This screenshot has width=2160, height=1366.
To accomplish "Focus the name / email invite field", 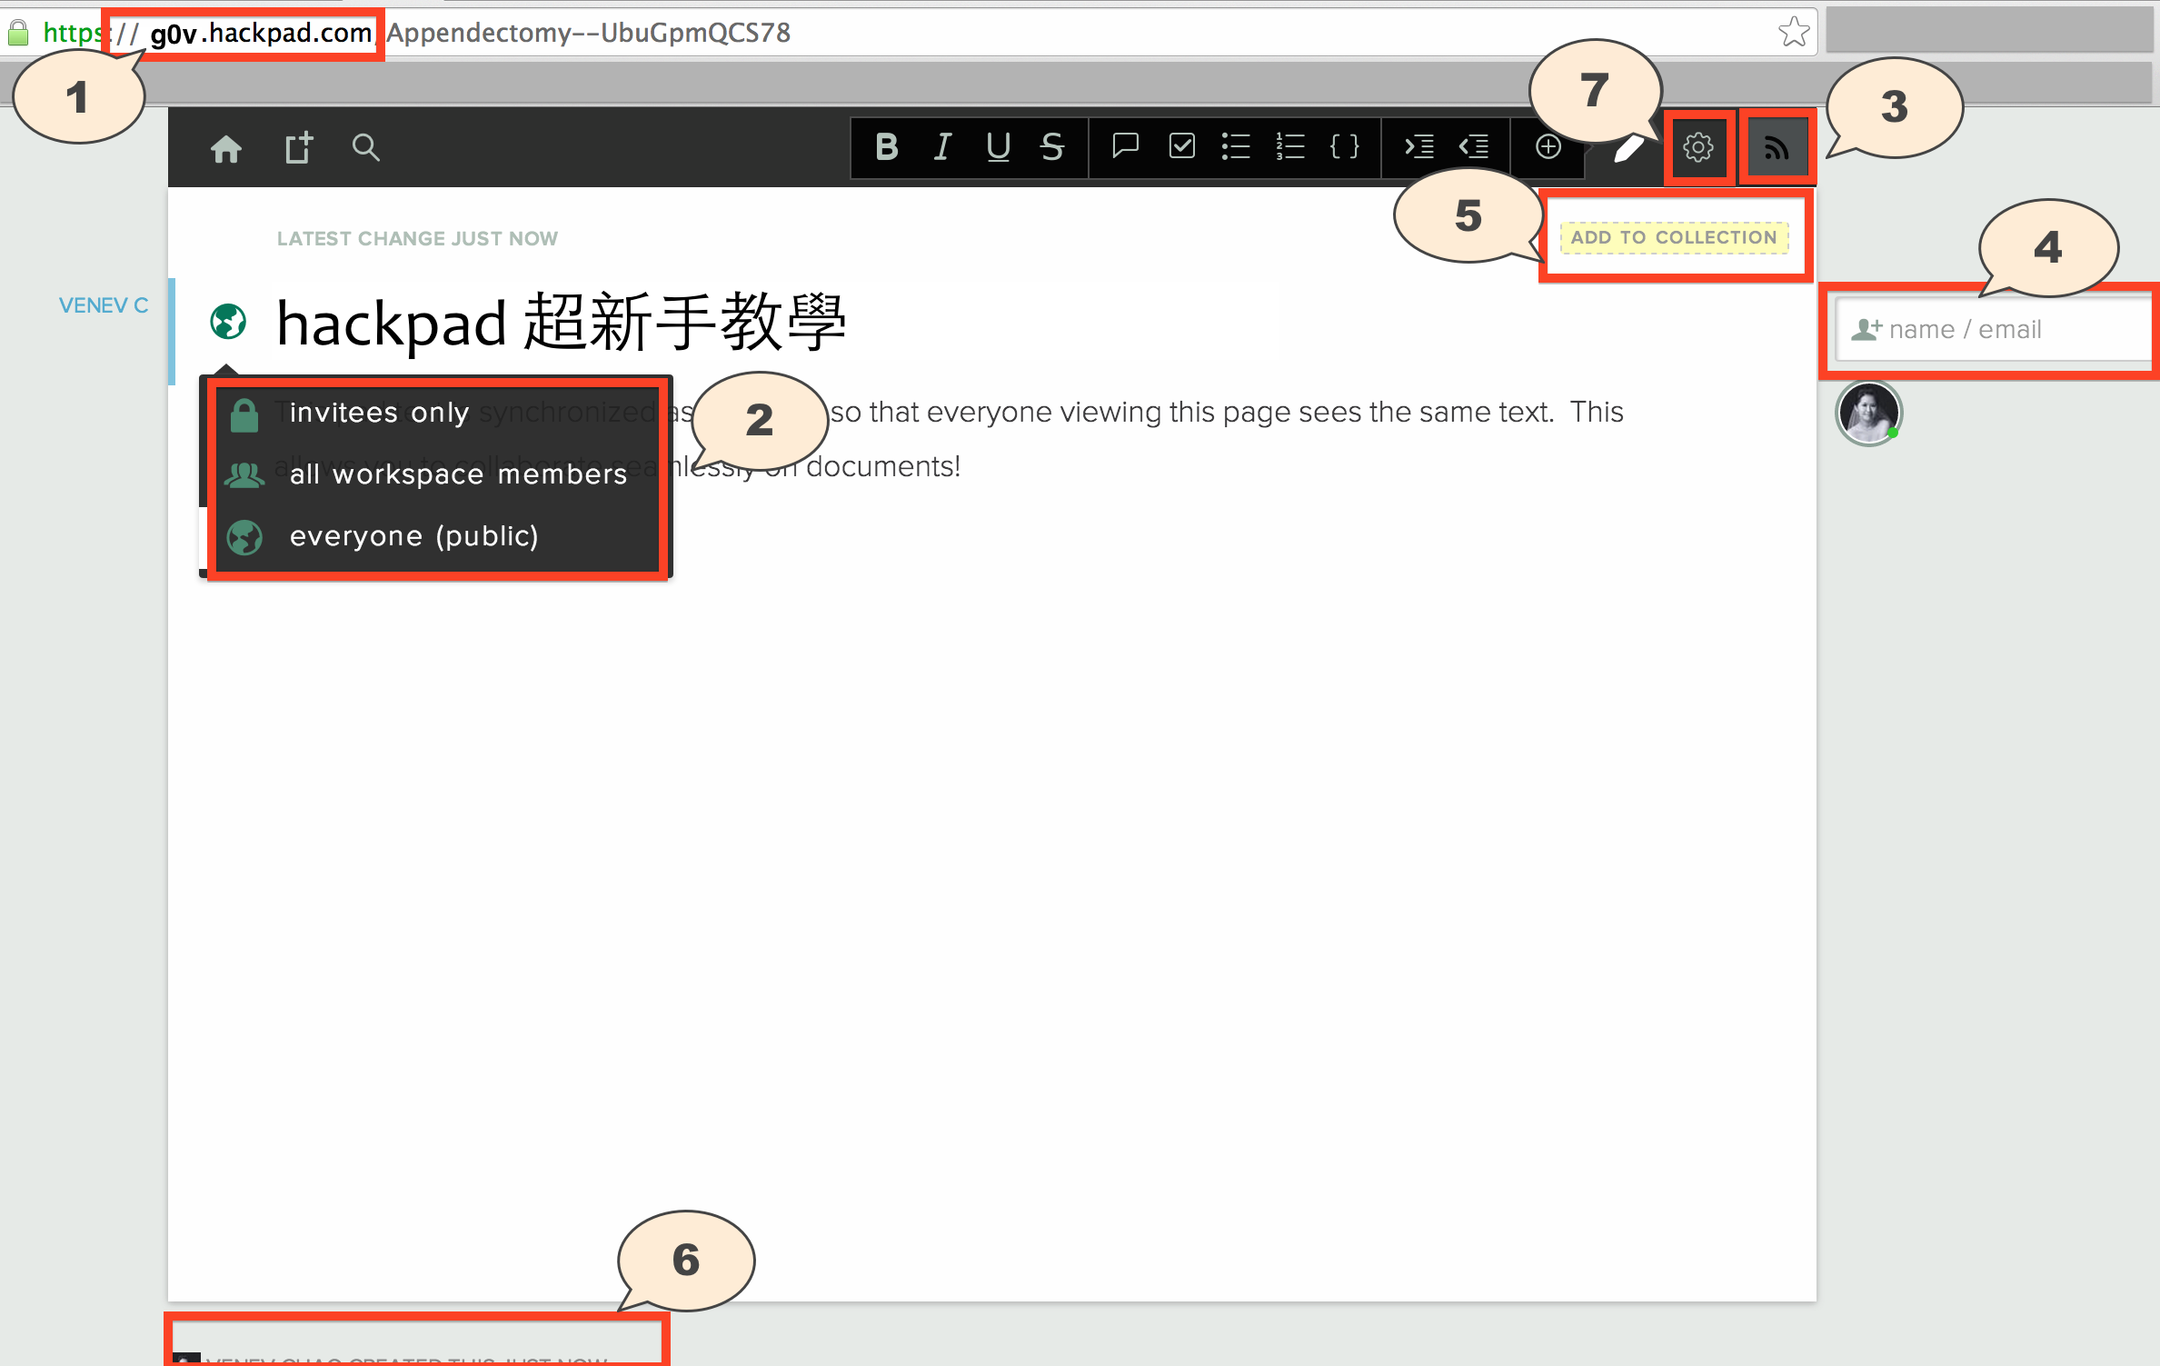I will click(x=1990, y=330).
